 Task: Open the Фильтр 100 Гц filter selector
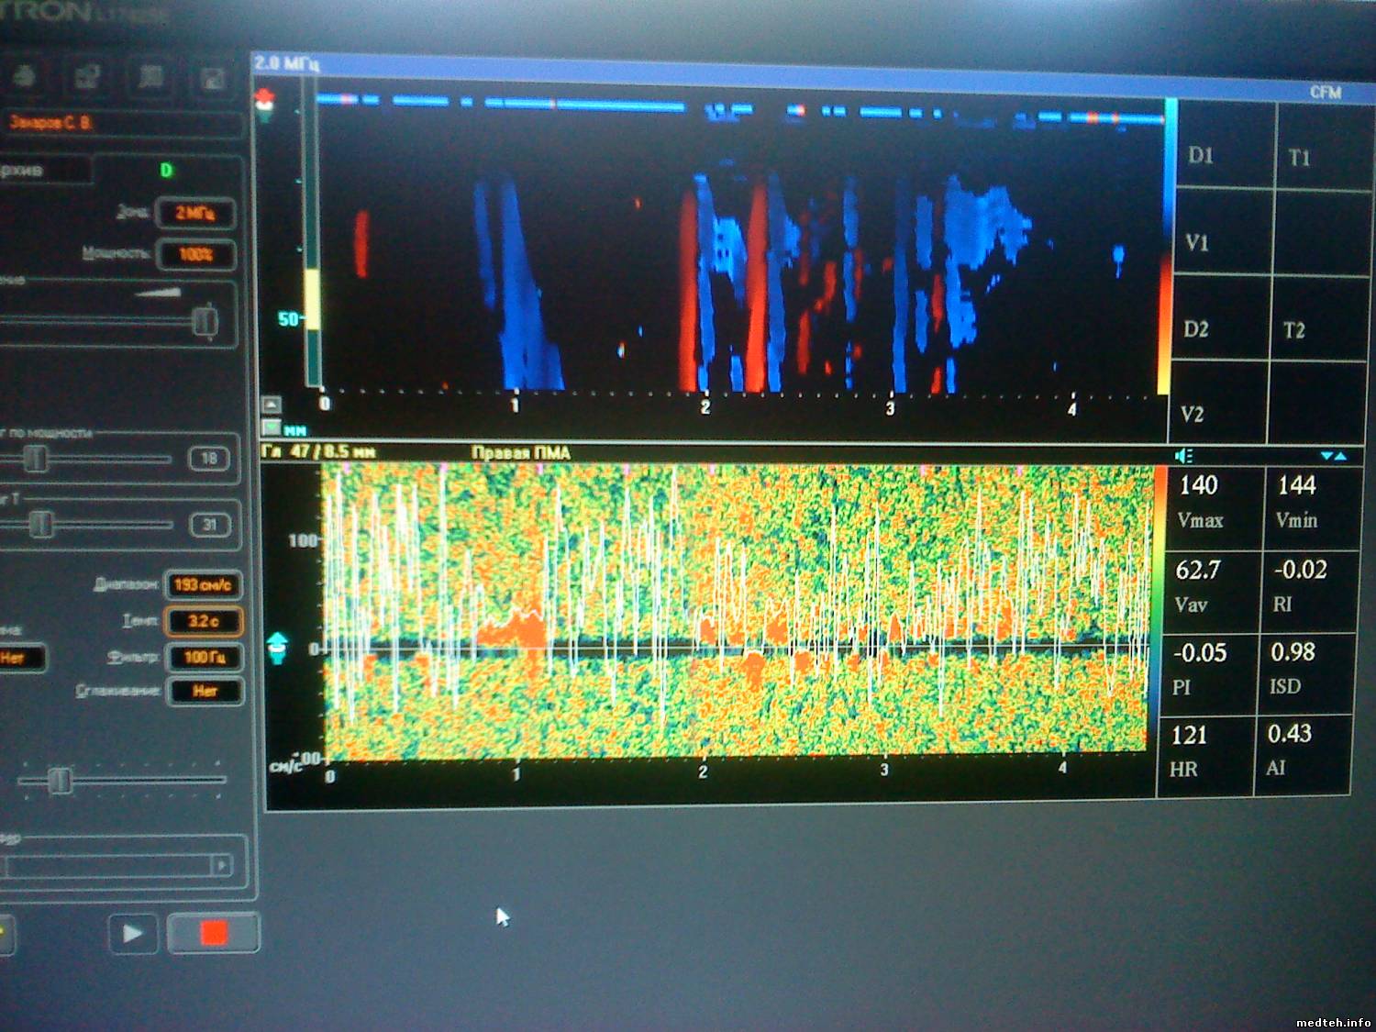click(204, 657)
